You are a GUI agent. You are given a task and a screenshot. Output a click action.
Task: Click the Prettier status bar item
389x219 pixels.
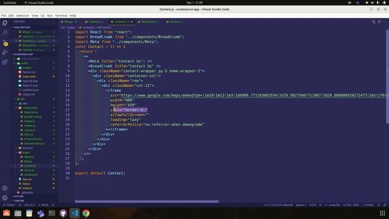(x=368, y=205)
